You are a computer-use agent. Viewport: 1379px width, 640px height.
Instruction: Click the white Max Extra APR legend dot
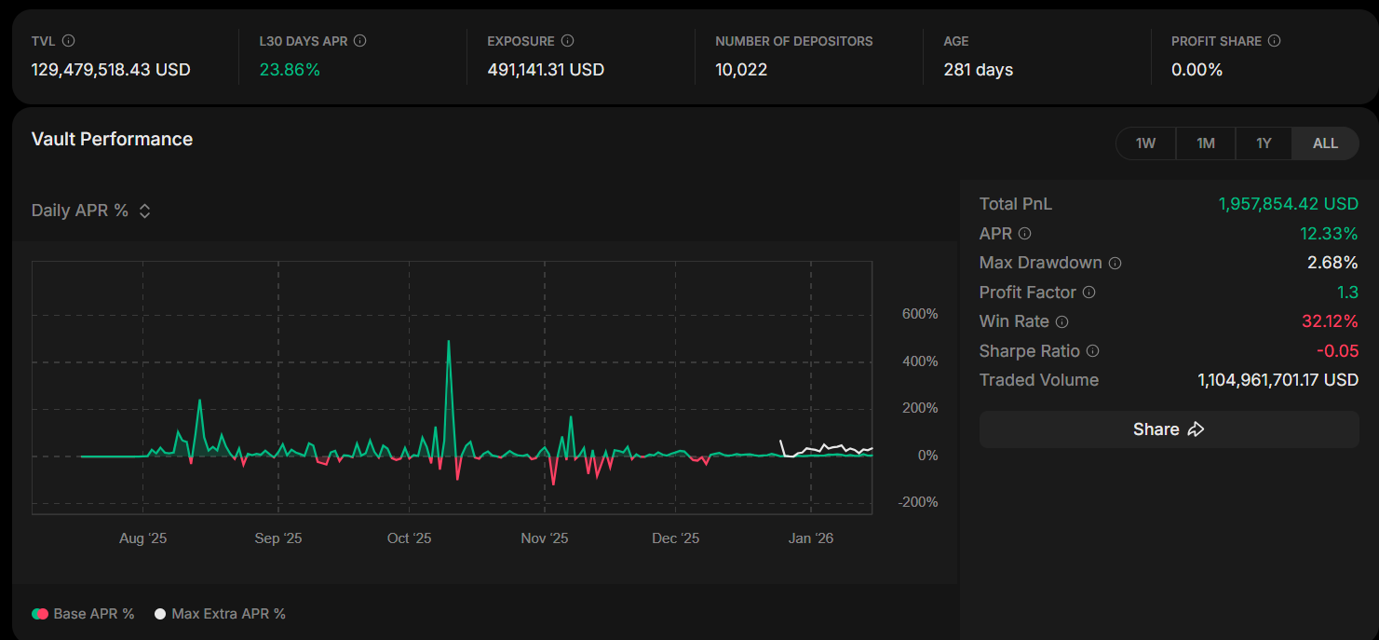click(x=160, y=614)
